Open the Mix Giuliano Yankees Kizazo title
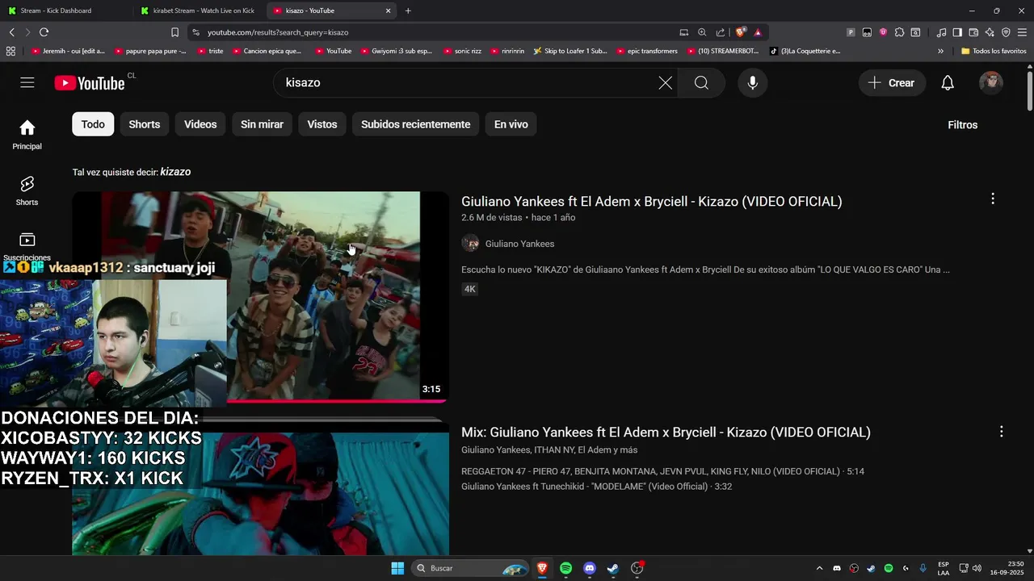 [x=666, y=432]
